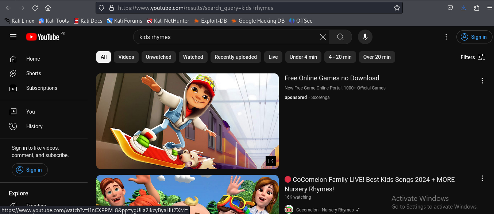Click the YouTube logo
This screenshot has height=214, width=494.
pos(43,37)
